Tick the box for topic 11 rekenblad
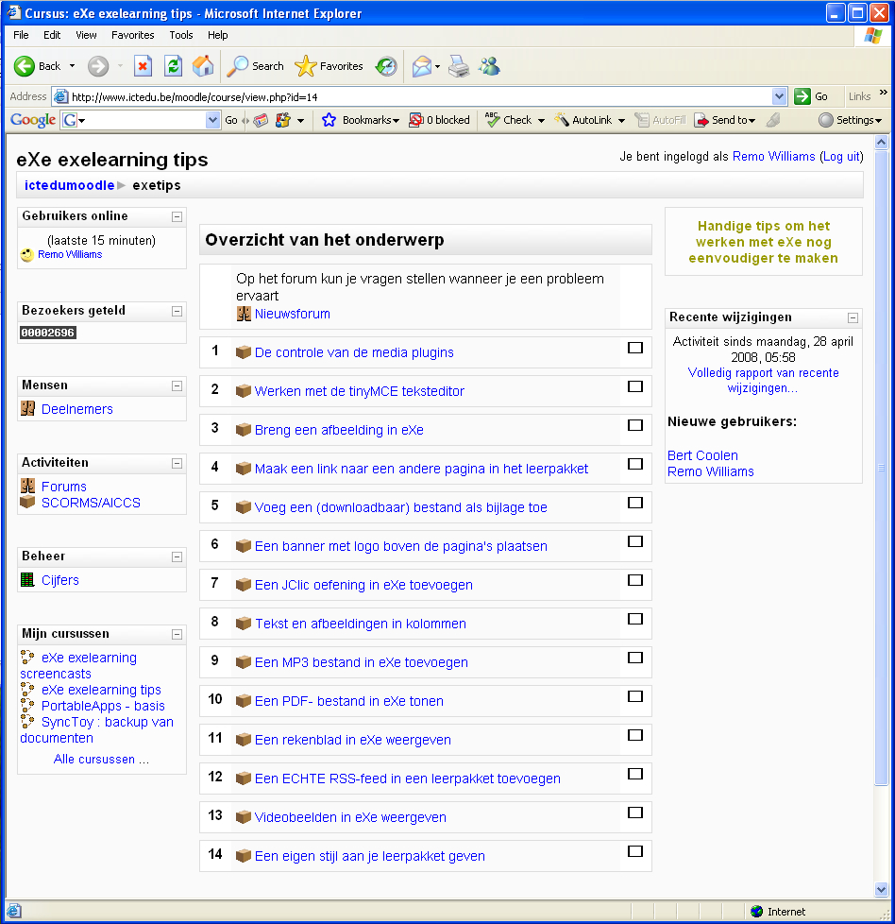Image resolution: width=895 pixels, height=924 pixels. pyautogui.click(x=635, y=735)
